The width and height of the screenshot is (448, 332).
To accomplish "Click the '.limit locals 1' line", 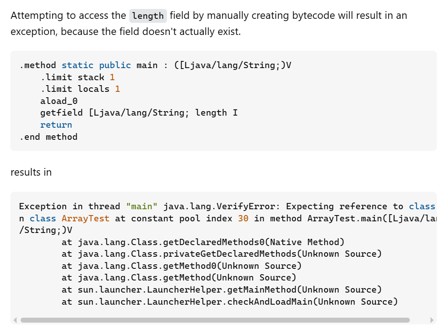I will [80, 89].
